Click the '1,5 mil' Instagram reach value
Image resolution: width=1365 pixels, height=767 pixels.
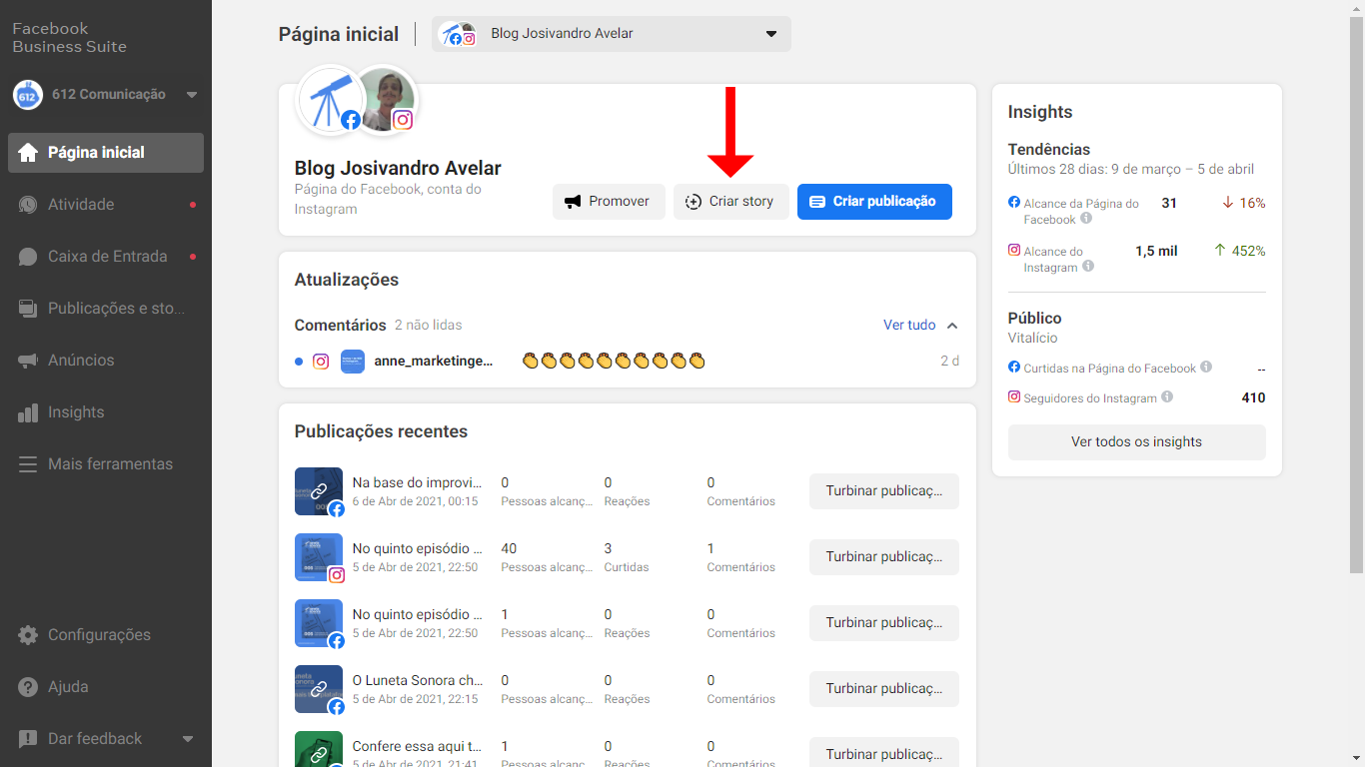[x=1156, y=252]
